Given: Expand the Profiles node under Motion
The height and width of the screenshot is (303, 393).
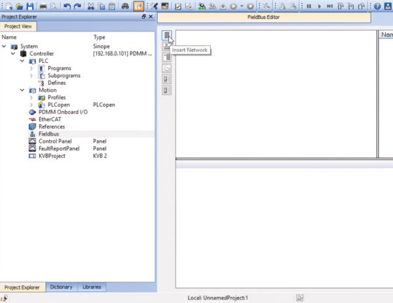Looking at the screenshot, I should pyautogui.click(x=31, y=98).
